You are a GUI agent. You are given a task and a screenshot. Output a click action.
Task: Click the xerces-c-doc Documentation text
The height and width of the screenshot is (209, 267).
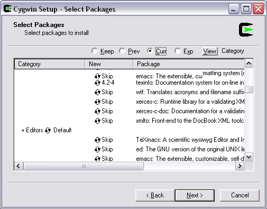coord(190,111)
